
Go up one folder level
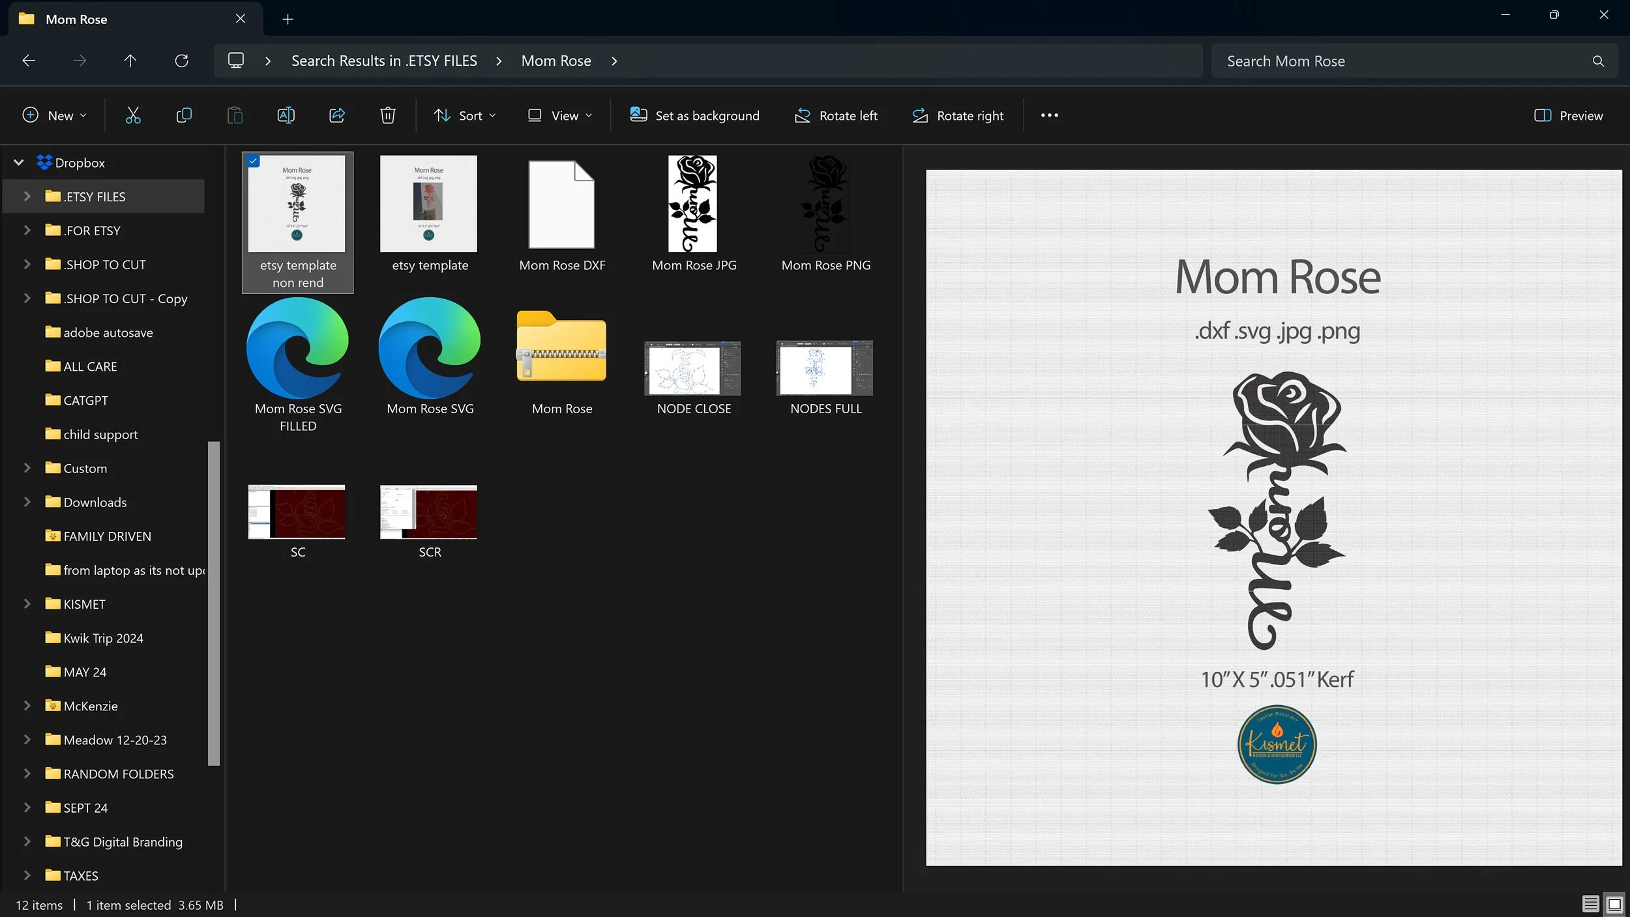tap(130, 61)
